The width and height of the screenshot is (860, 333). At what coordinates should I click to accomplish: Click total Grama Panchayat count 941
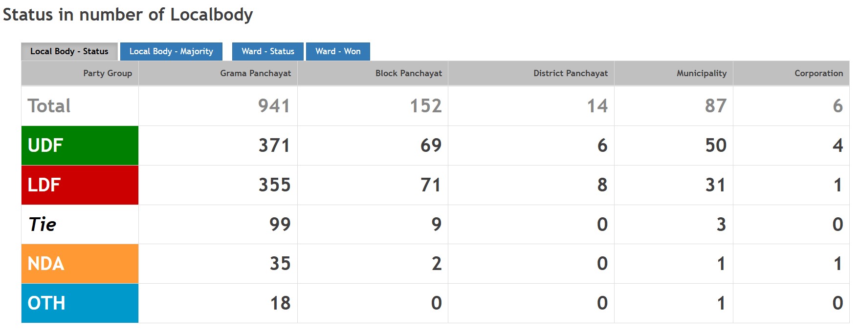click(274, 106)
